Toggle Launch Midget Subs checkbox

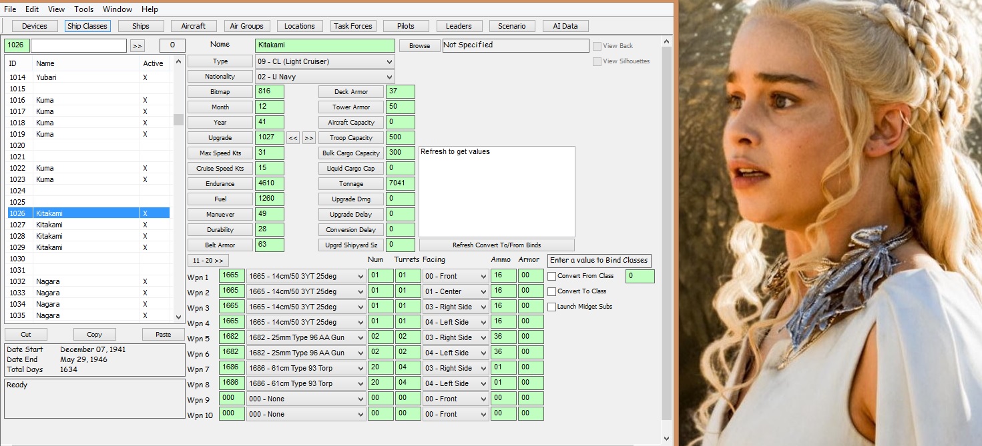click(x=552, y=307)
